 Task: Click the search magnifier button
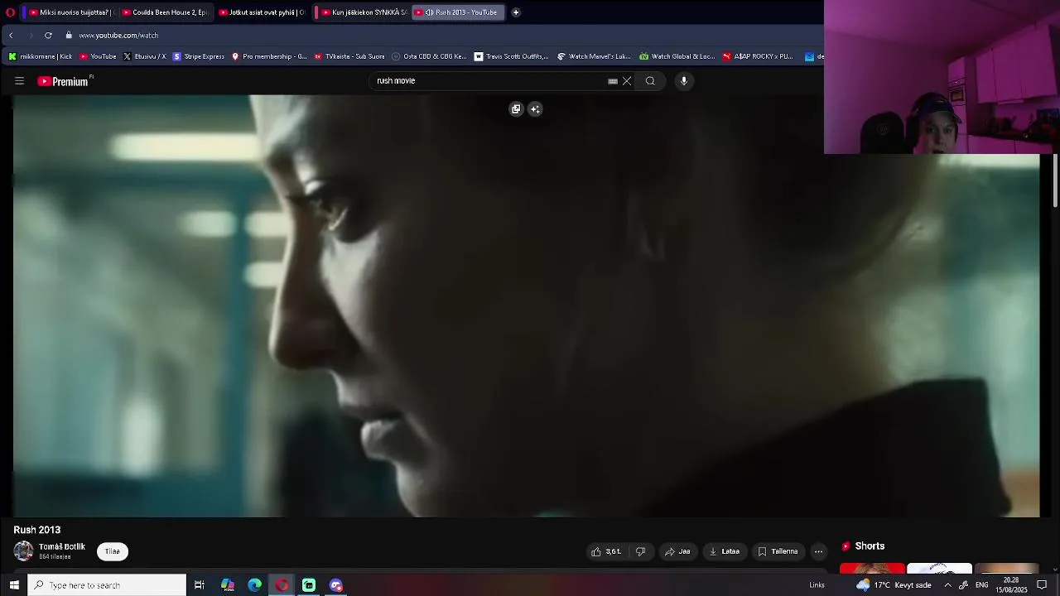click(650, 81)
